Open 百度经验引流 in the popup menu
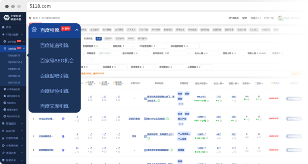Image resolution: width=308 pixels, height=164 pixels. point(54,91)
